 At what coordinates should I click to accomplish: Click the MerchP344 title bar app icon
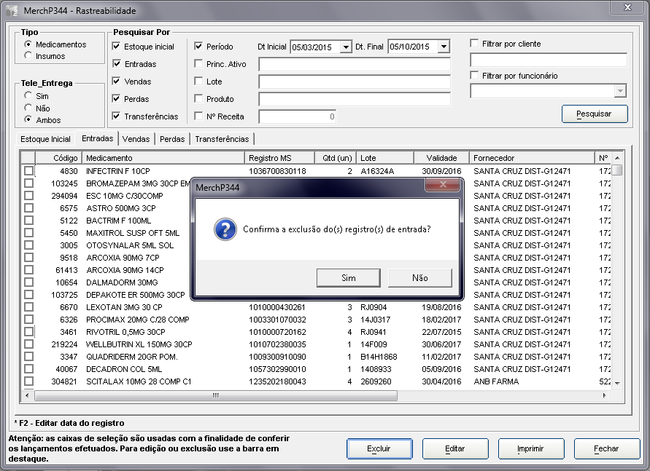click(x=12, y=11)
